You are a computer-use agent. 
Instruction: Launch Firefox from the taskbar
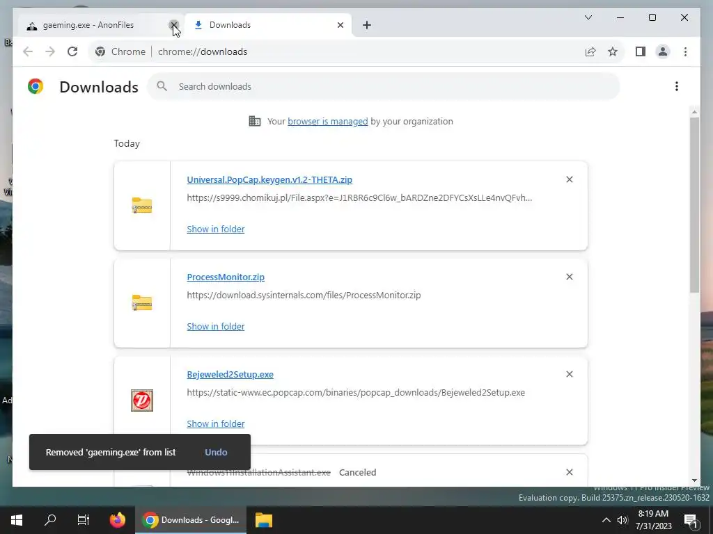[x=117, y=520]
